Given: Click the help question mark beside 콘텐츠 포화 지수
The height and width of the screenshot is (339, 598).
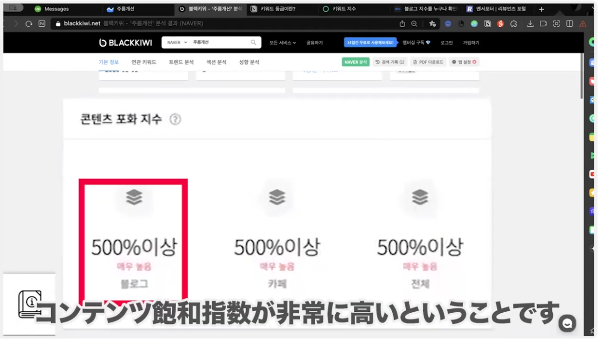Looking at the screenshot, I should point(175,120).
